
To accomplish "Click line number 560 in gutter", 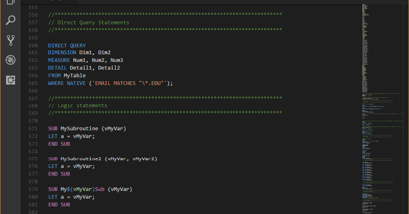I will 33,46.
